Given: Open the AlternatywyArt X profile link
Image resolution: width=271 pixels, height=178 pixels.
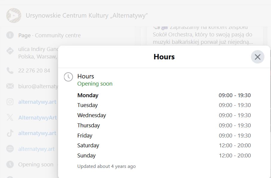Looking at the screenshot, I should (x=37, y=117).
